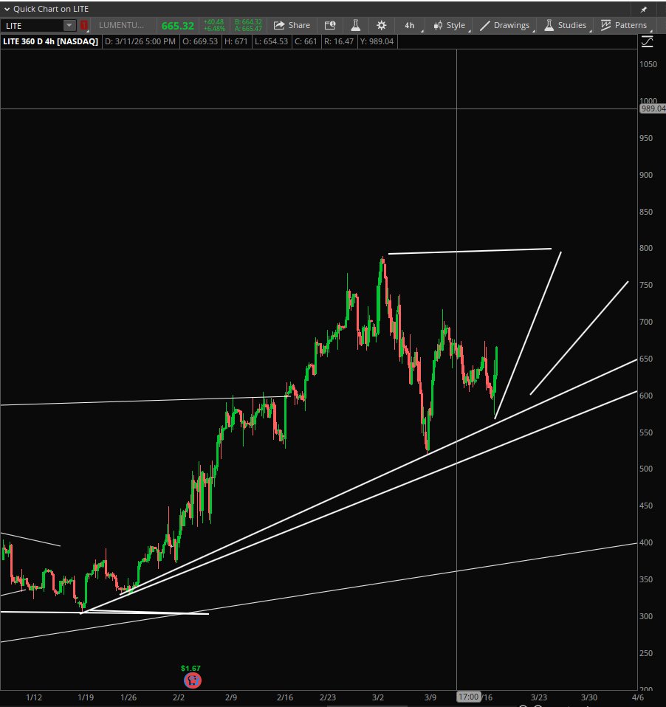Click the chart expand icon above the price axis
The height and width of the screenshot is (707, 666).
point(647,42)
